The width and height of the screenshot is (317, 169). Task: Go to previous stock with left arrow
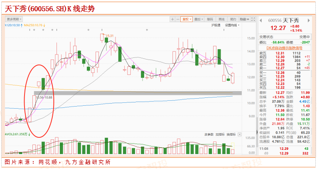coord(261,20)
